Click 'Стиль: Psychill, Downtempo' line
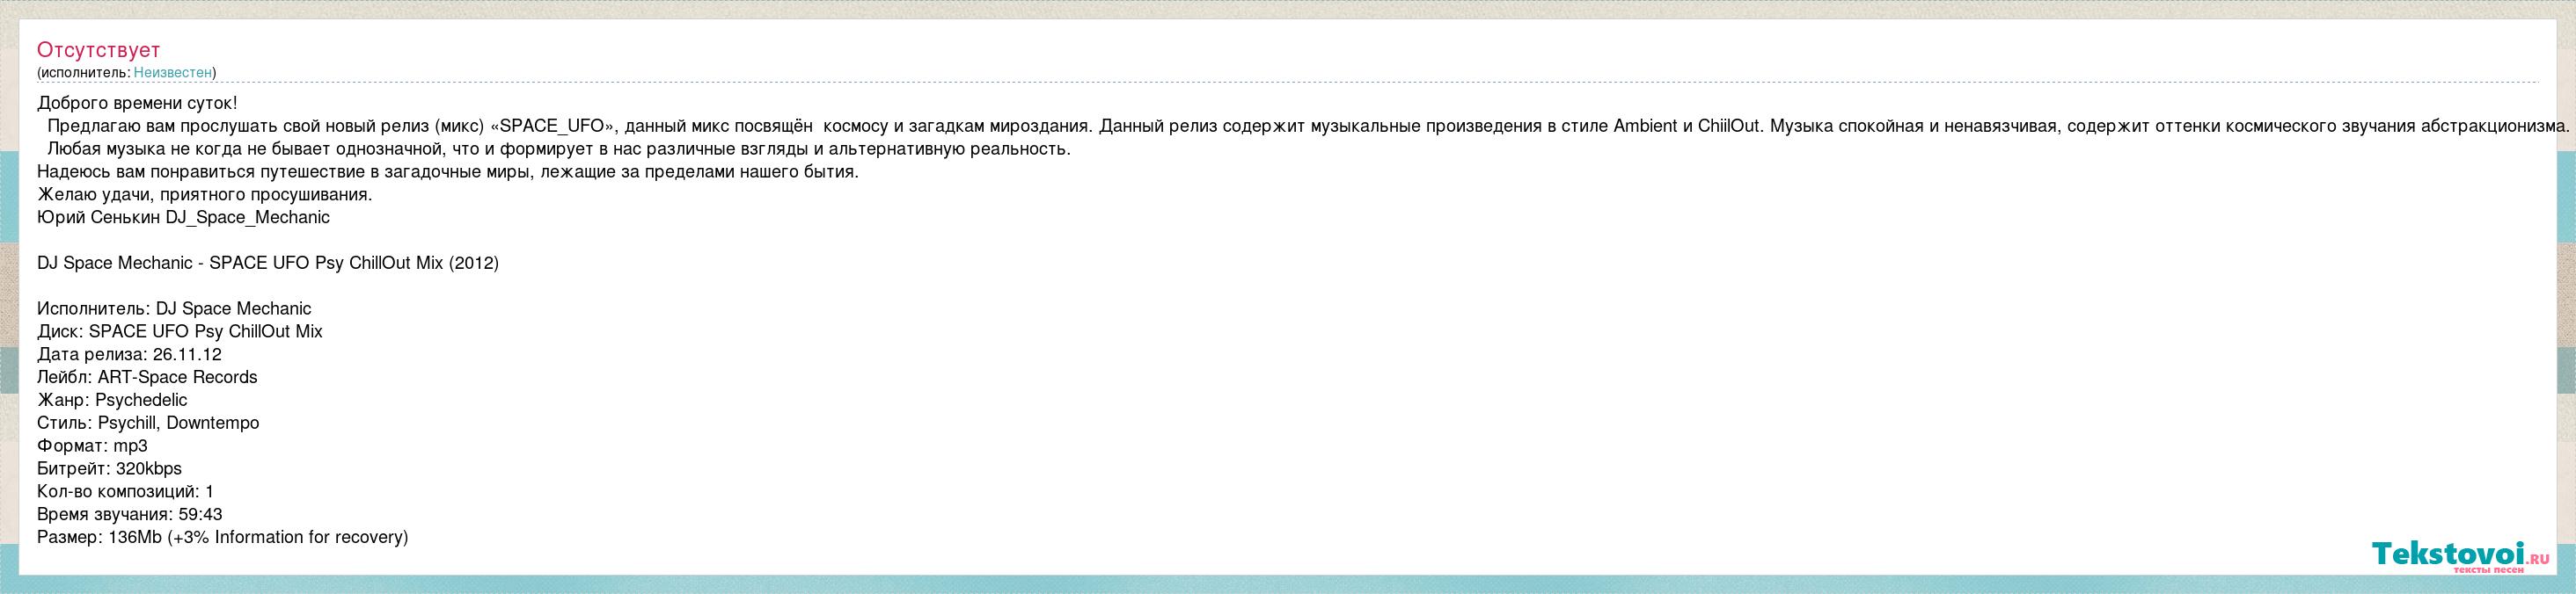The image size is (2576, 594). click(148, 424)
